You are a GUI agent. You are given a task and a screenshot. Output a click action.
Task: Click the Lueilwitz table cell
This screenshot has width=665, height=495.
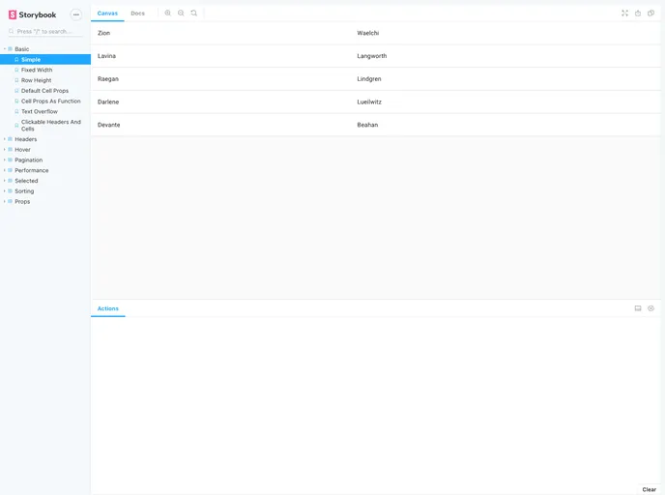506,102
